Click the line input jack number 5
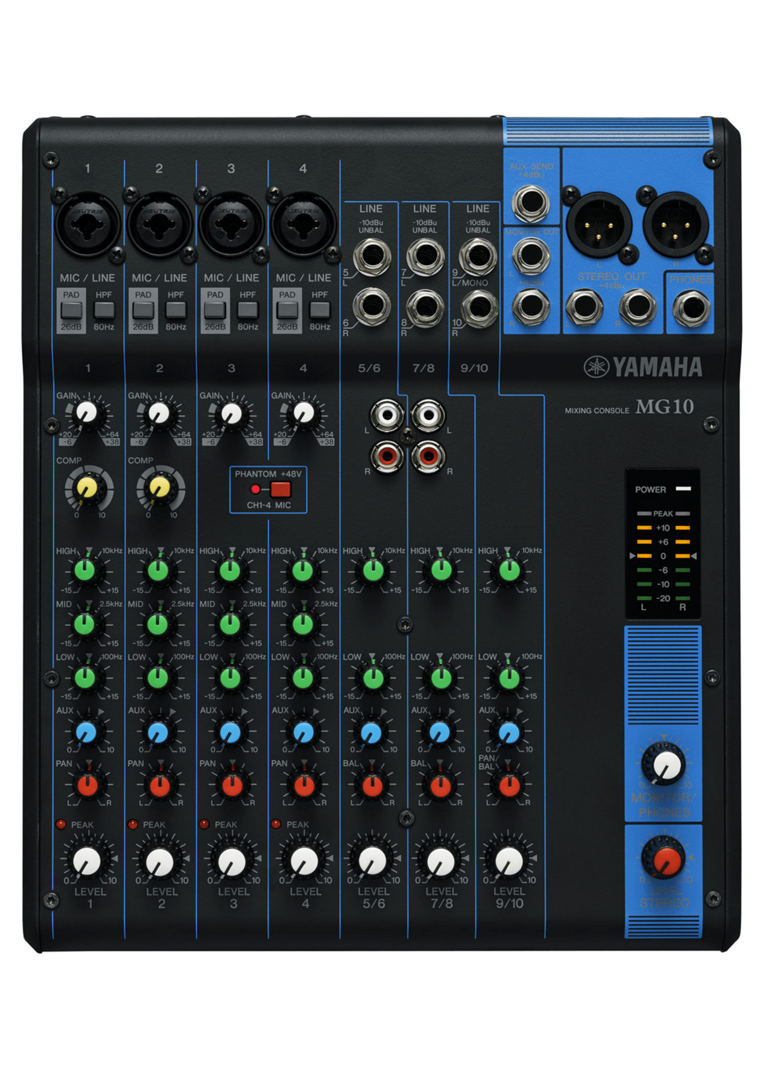 pyautogui.click(x=372, y=257)
